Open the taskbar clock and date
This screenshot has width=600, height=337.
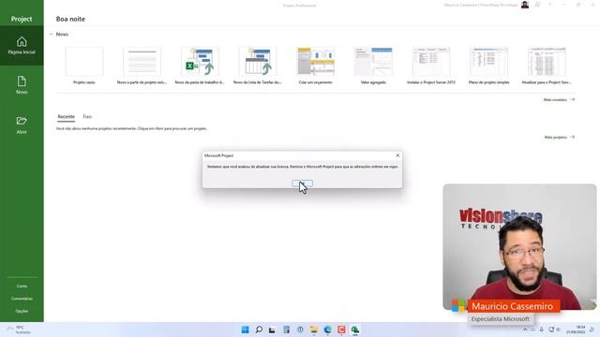576,330
